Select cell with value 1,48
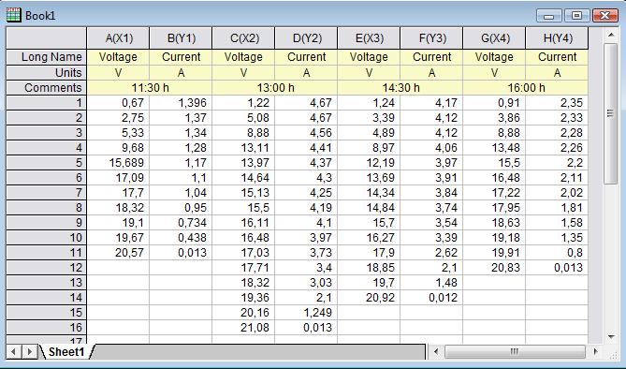 click(x=431, y=283)
